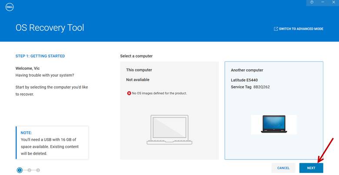Click the 'STEP 1: GETTING STARTED' heading

[40, 56]
